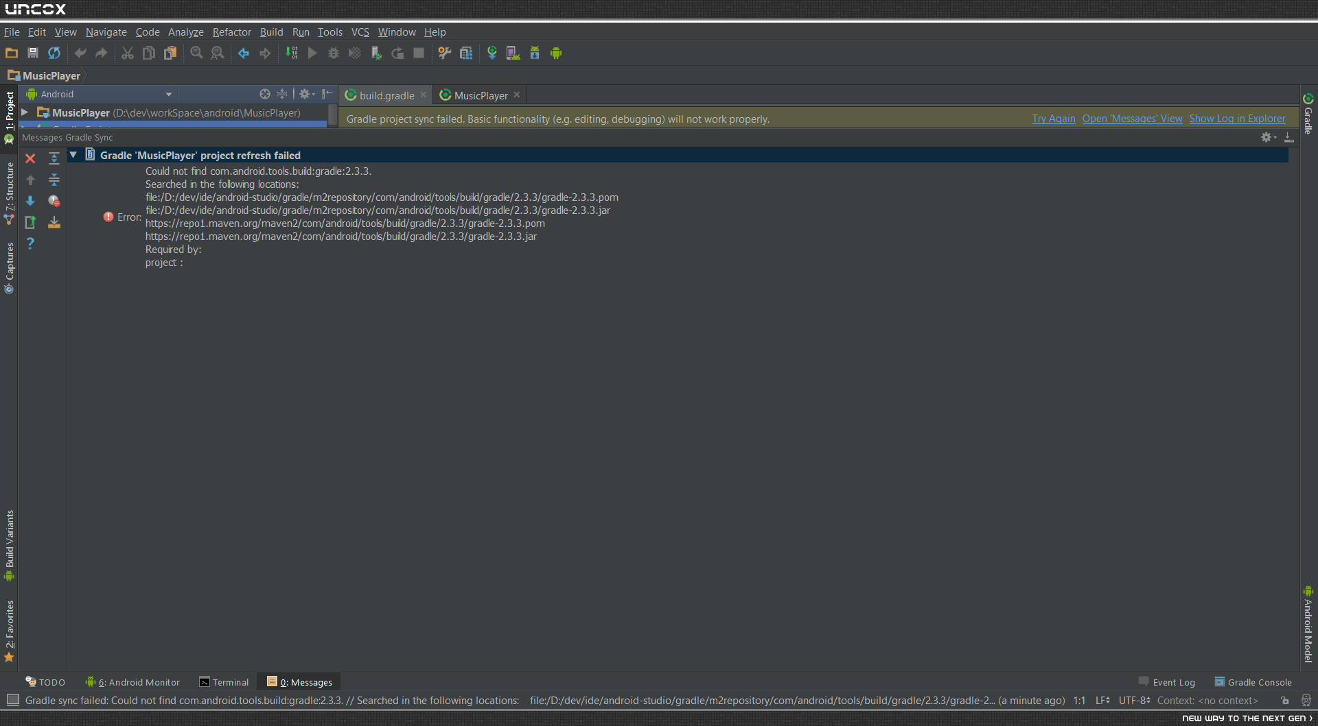Click the Replace magnifier icon

[x=218, y=53]
